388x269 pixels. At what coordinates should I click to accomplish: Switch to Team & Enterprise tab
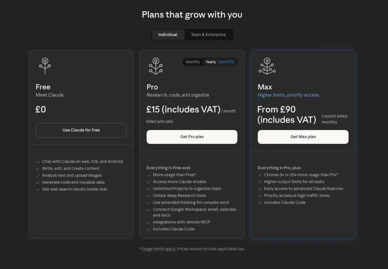[x=208, y=35]
